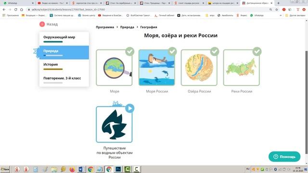Click the browser forward arrow

click(x=10, y=10)
